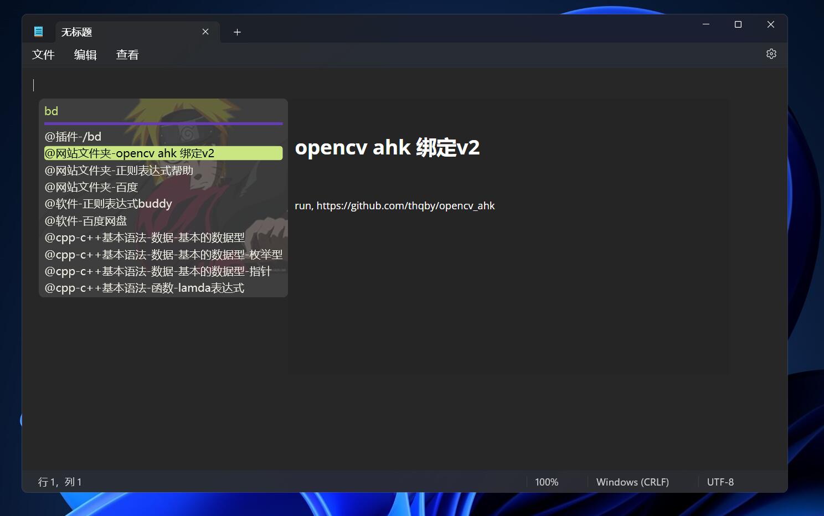Select highlighted opencv ahk 绑定v2 entry
Image resolution: width=824 pixels, height=516 pixels.
click(163, 153)
